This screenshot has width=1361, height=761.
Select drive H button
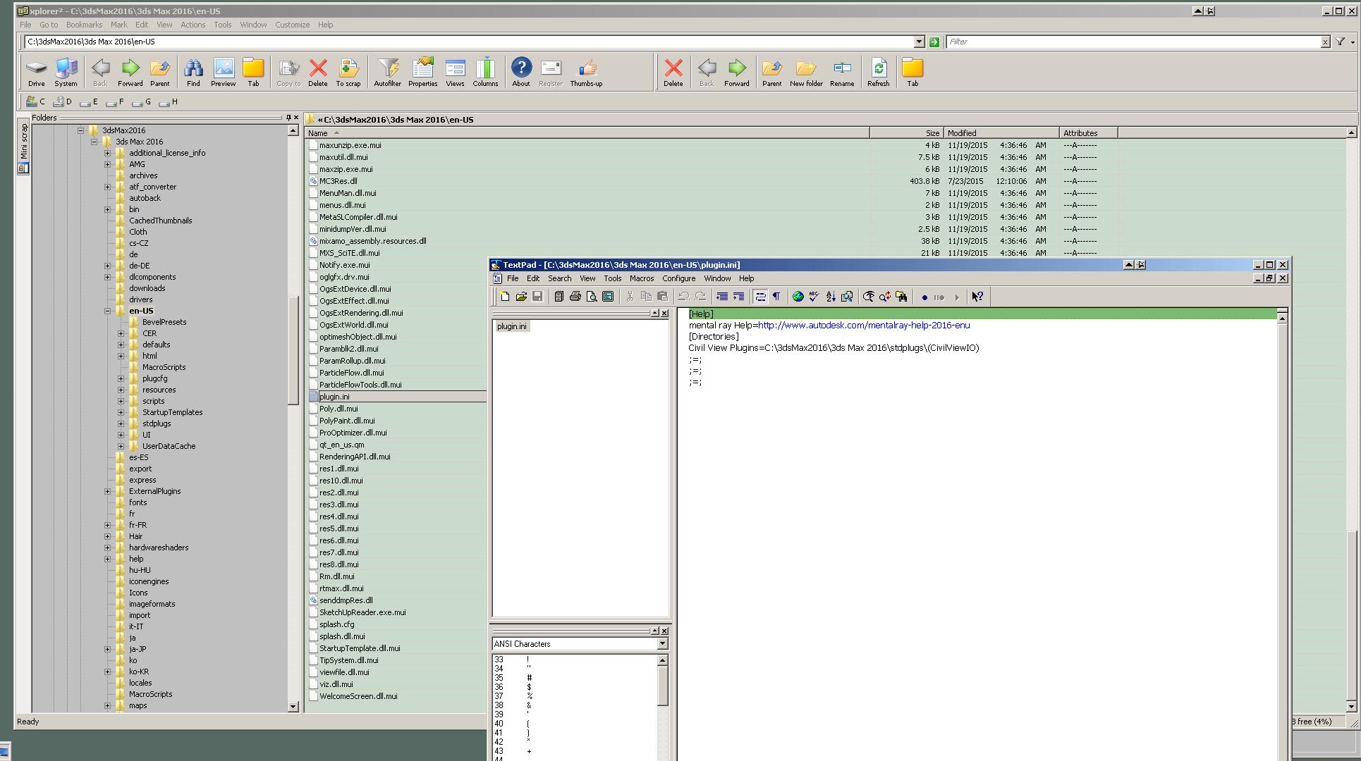tap(169, 102)
